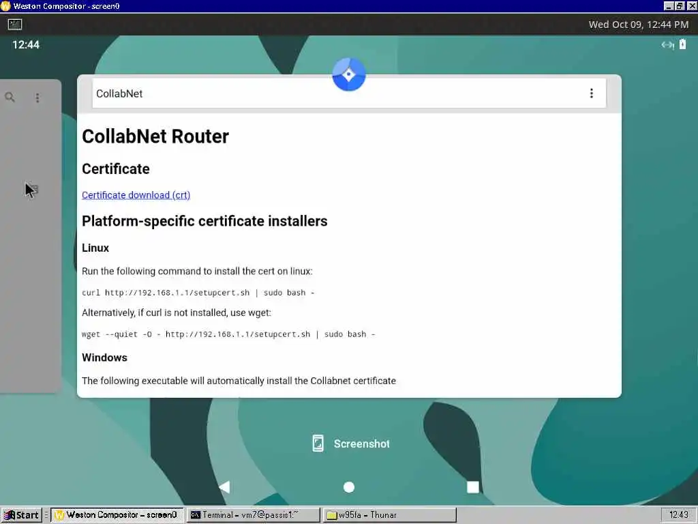Image resolution: width=698 pixels, height=524 pixels.
Task: Open the overflow menu in the left card
Action: tap(37, 98)
